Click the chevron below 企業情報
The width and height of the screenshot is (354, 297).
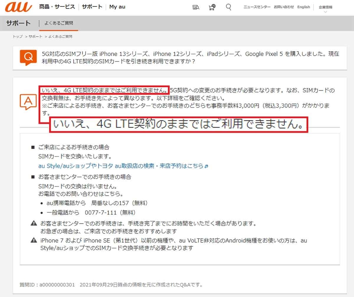(325, 12)
